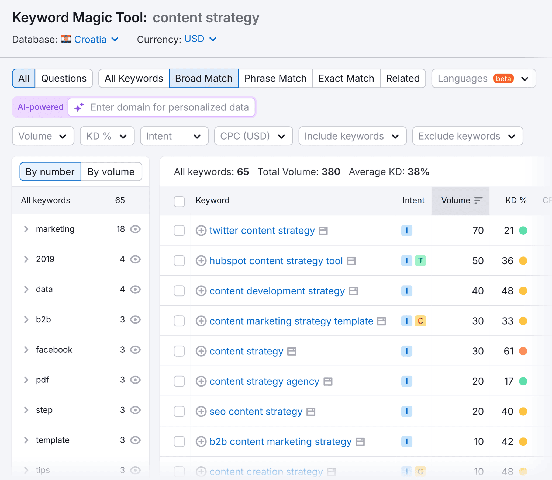Image resolution: width=552 pixels, height=480 pixels.
Task: Select the Intent badge for content strategy agency
Action: point(407,381)
